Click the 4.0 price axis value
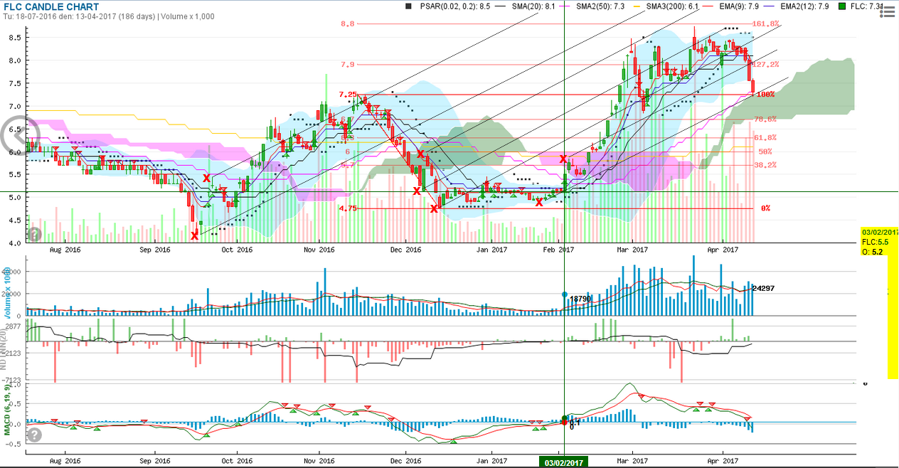The image size is (899, 468). (x=15, y=243)
